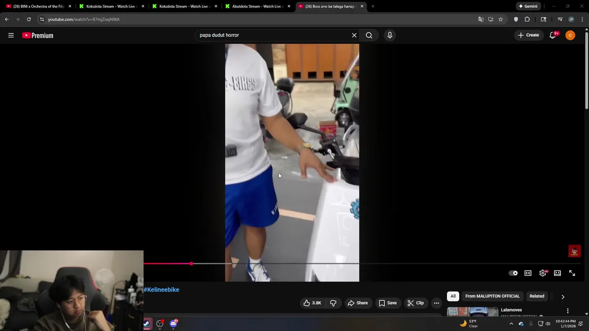The width and height of the screenshot is (589, 331).
Task: View site information icon in address bar
Action: [x=42, y=19]
